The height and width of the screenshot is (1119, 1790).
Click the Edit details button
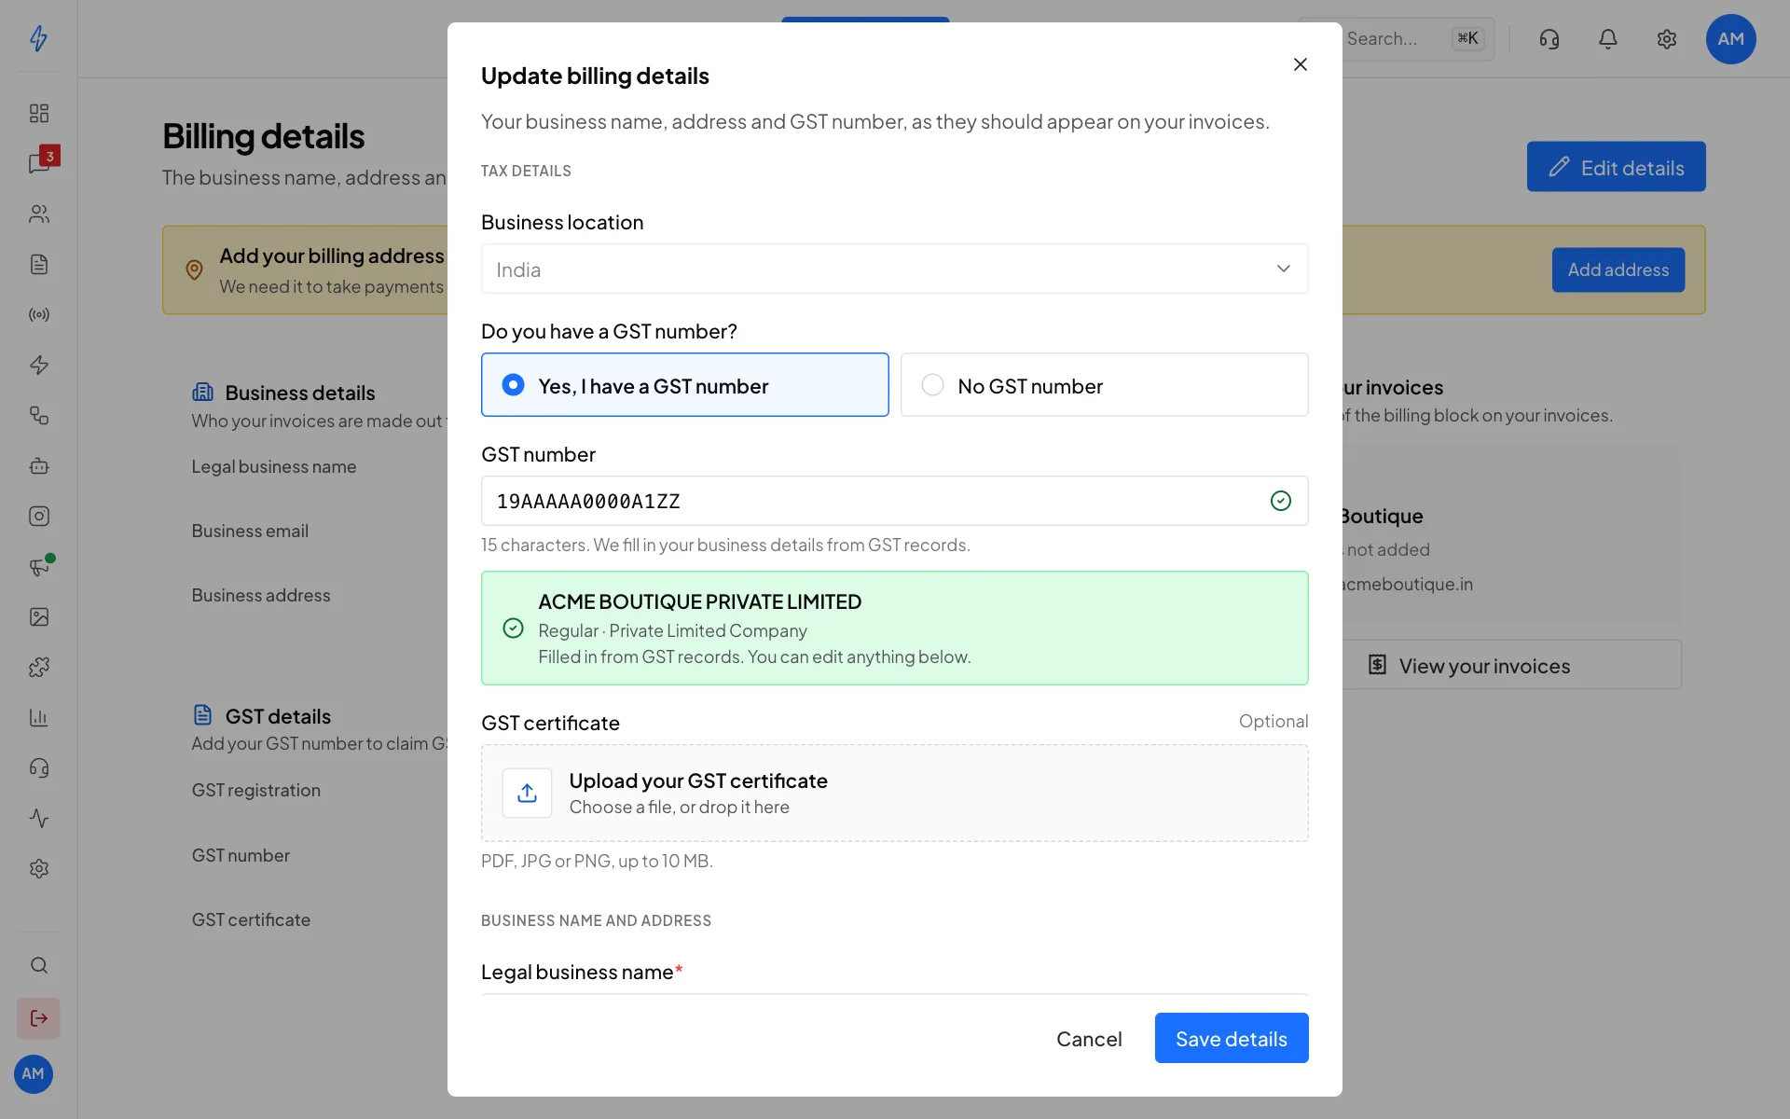[x=1617, y=167]
